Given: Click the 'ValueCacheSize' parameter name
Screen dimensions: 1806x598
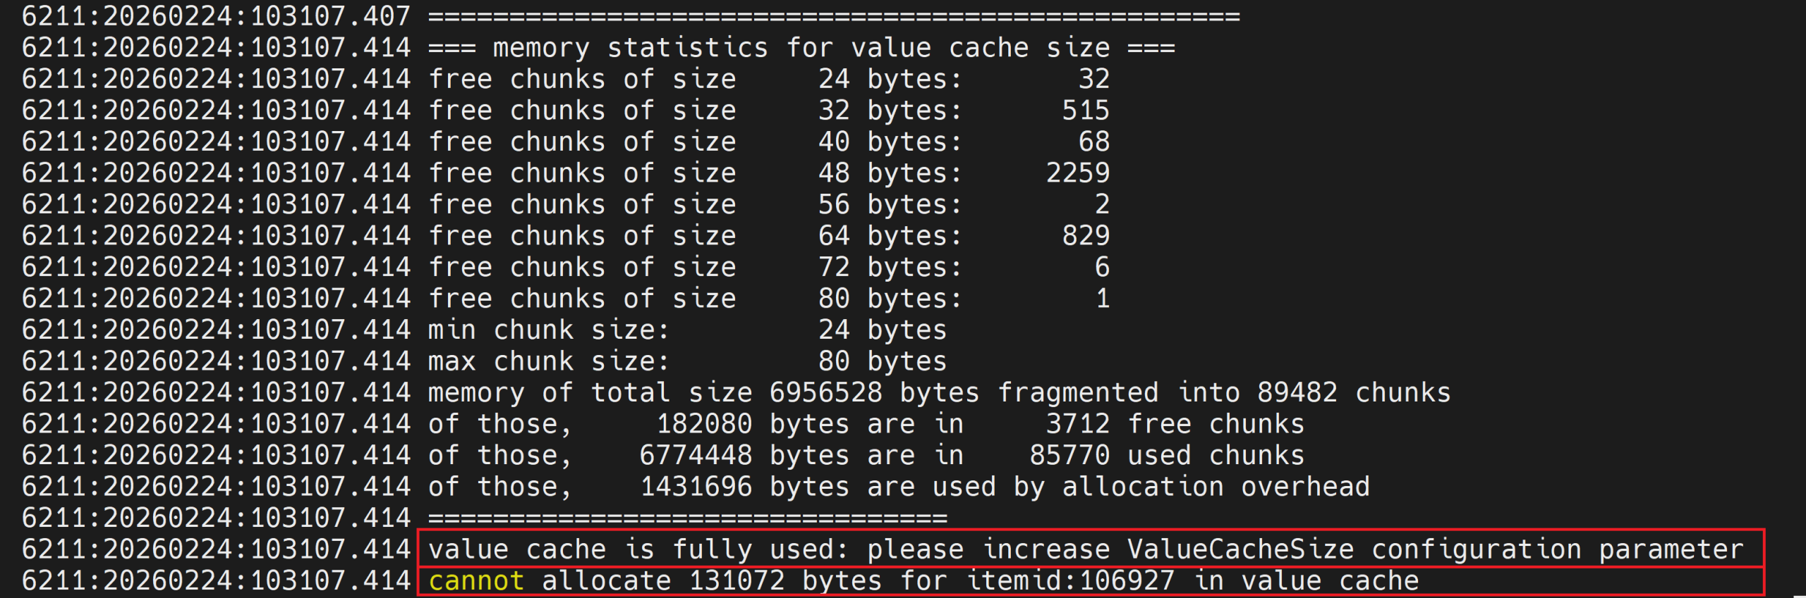Looking at the screenshot, I should point(1240,549).
